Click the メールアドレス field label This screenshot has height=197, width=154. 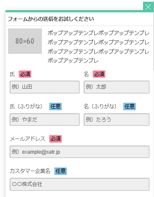(27, 139)
